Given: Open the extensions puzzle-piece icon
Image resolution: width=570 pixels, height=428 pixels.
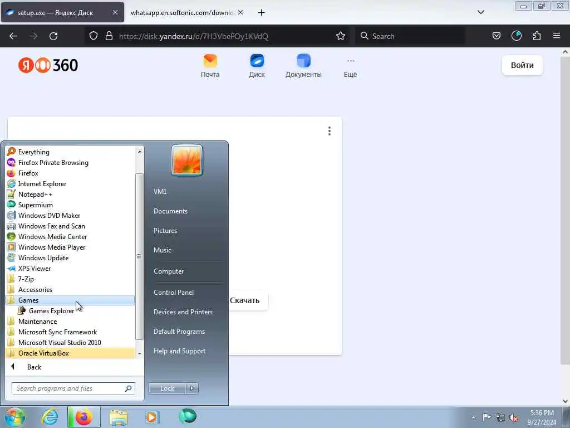Looking at the screenshot, I should click(x=537, y=36).
